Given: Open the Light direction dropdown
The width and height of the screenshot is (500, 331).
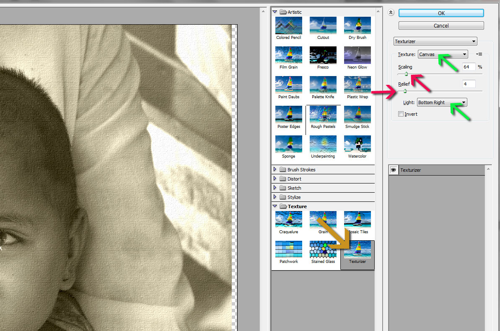Looking at the screenshot, I should pos(442,102).
